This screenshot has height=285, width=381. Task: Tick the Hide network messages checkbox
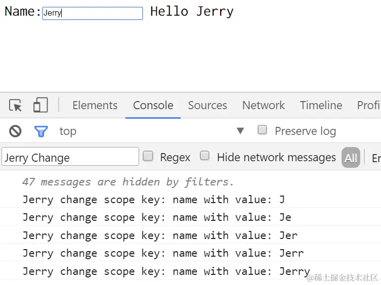point(204,156)
